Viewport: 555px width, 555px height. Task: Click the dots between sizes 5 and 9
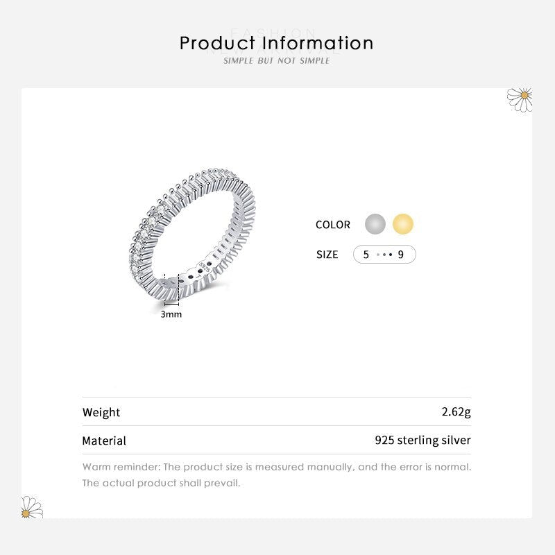(384, 255)
